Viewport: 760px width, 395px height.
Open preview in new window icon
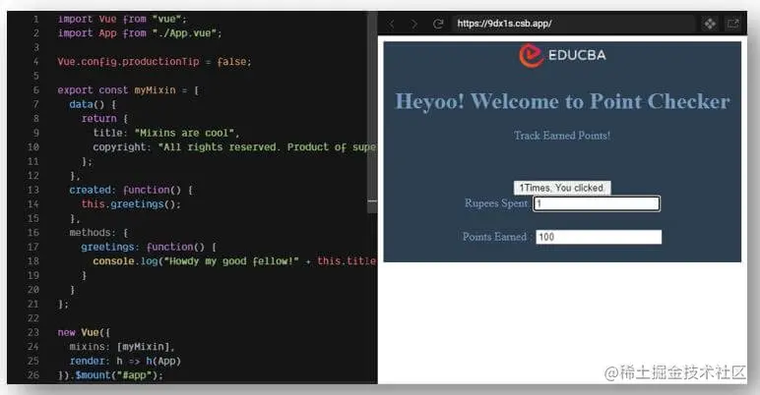point(733,24)
